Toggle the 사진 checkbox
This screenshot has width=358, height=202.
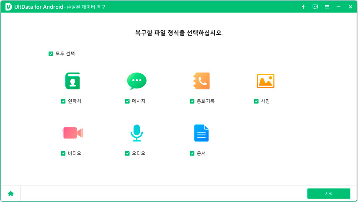(256, 101)
